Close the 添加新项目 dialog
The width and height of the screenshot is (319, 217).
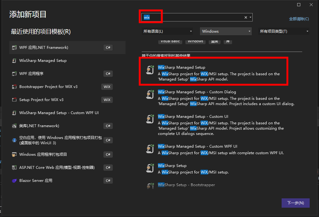pos(311,5)
